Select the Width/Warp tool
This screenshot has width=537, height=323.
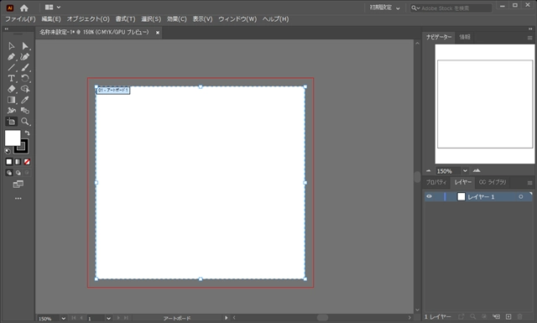11,111
